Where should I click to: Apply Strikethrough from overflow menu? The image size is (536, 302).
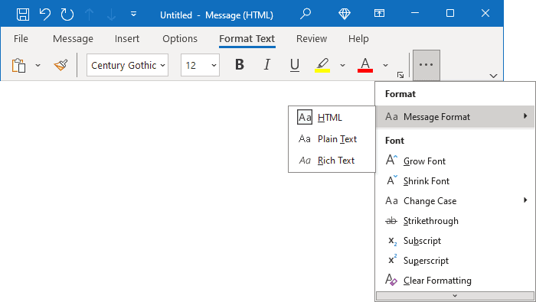(455, 221)
